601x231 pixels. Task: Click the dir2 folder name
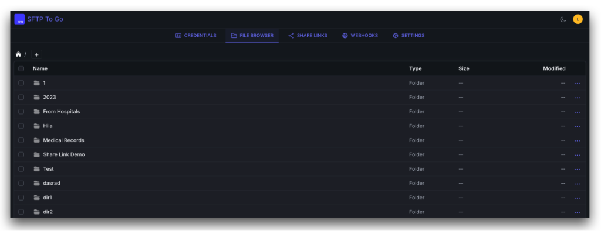(48, 212)
